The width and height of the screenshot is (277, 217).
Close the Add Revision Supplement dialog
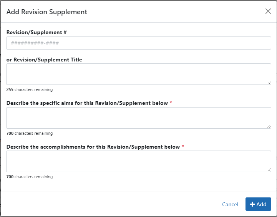(x=268, y=11)
